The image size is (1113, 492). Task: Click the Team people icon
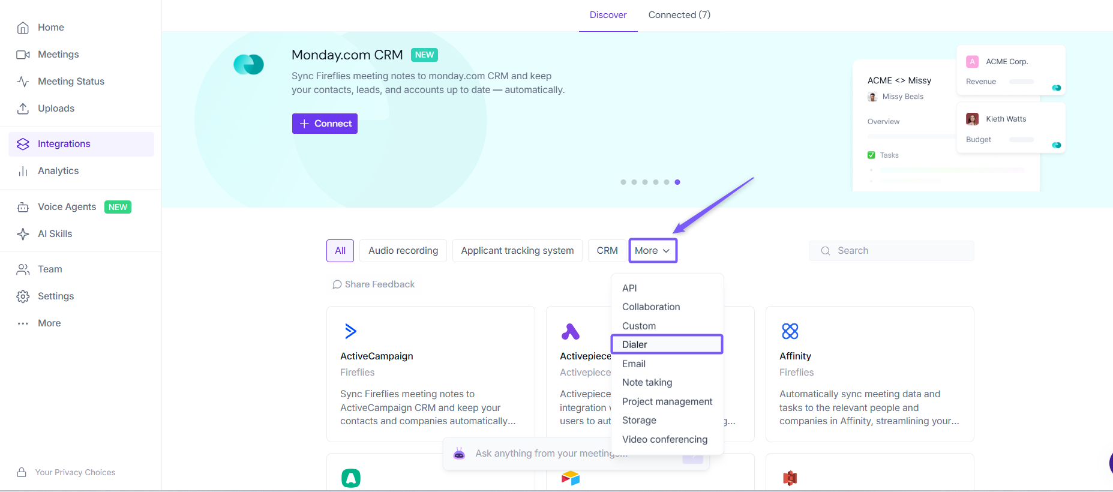click(23, 269)
